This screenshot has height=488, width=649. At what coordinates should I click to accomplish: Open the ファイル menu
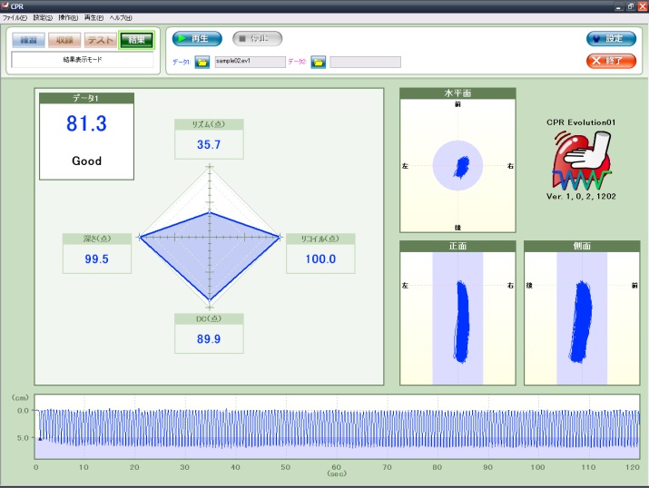[x=15, y=17]
